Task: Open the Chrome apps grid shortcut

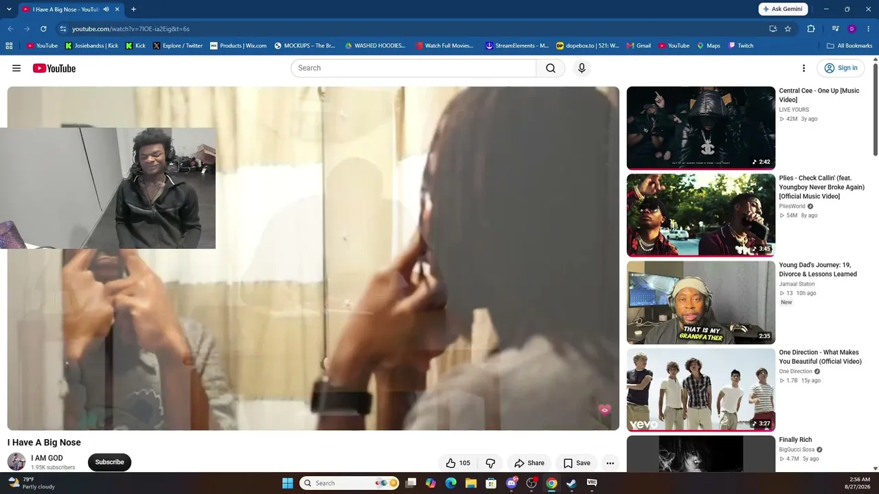Action: pyautogui.click(x=9, y=46)
